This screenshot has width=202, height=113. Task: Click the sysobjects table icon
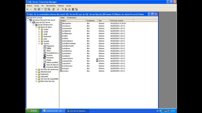coord(61,56)
